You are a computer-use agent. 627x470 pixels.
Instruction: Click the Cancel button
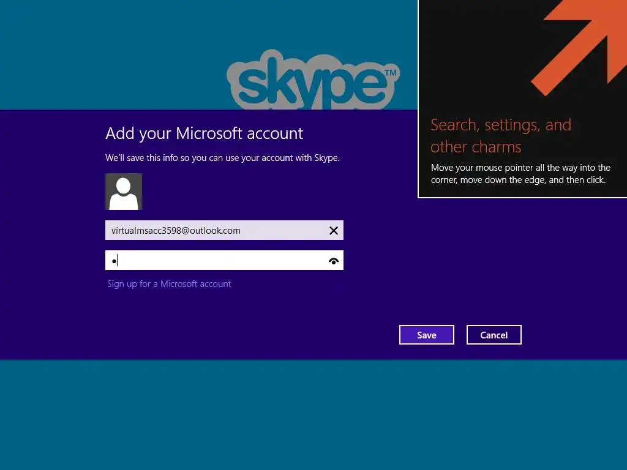[x=494, y=335]
